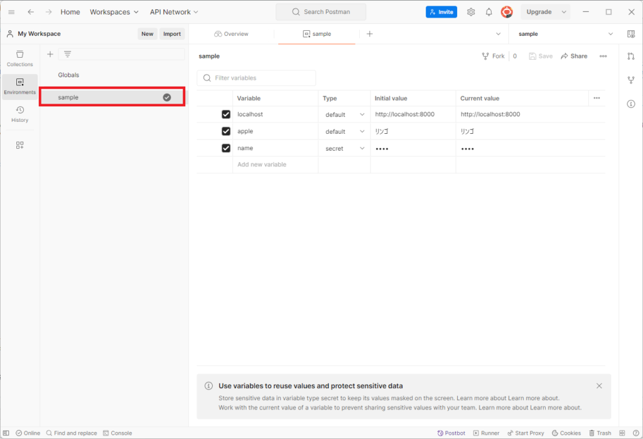Open the table column options ellipsis

[x=597, y=98]
